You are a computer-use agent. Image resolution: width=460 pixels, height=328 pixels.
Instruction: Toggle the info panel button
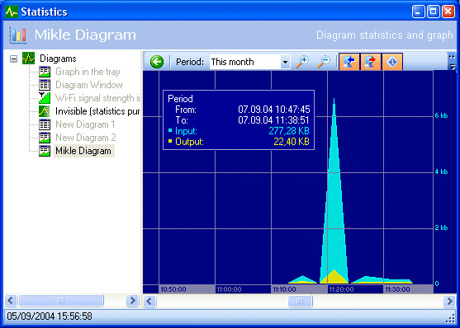point(392,62)
